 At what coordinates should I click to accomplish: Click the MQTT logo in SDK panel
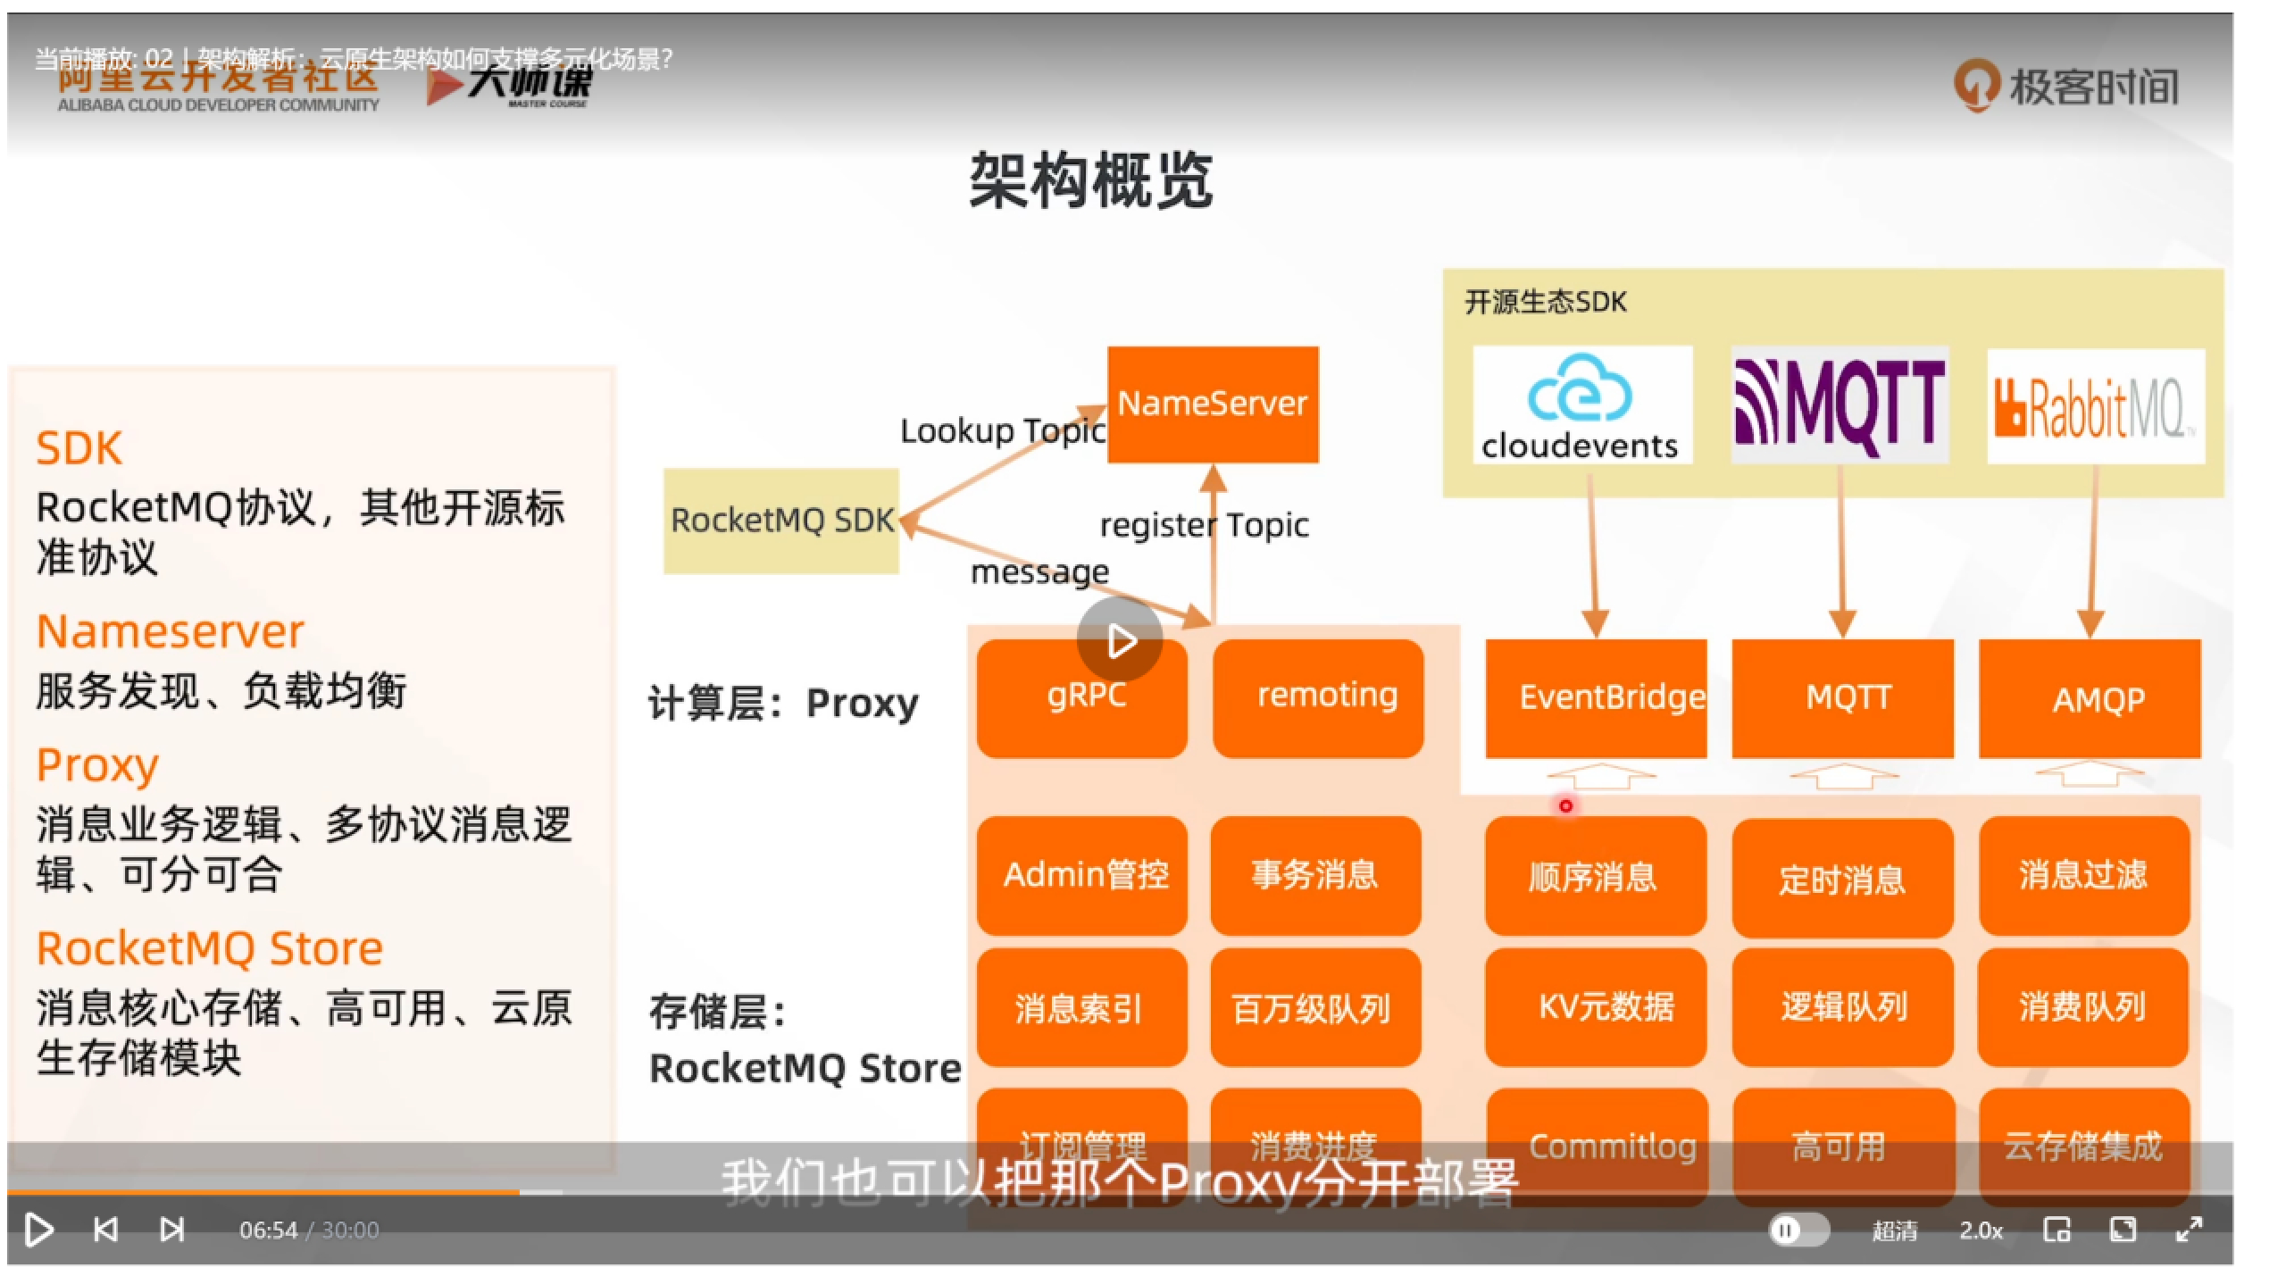pos(1840,405)
